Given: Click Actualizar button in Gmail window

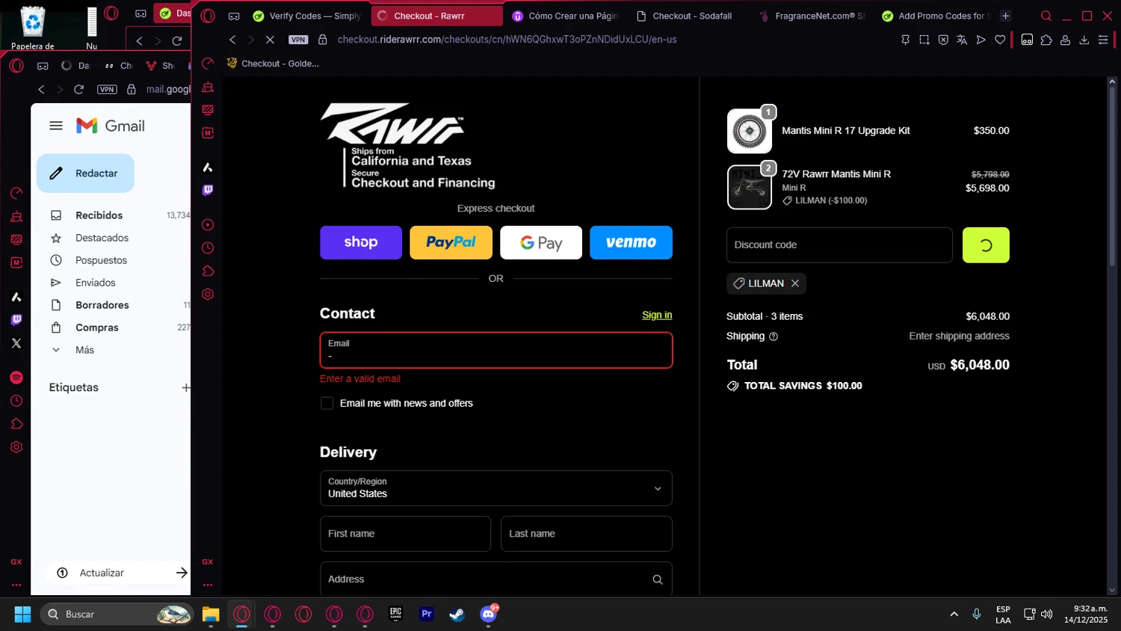Looking at the screenshot, I should point(120,573).
